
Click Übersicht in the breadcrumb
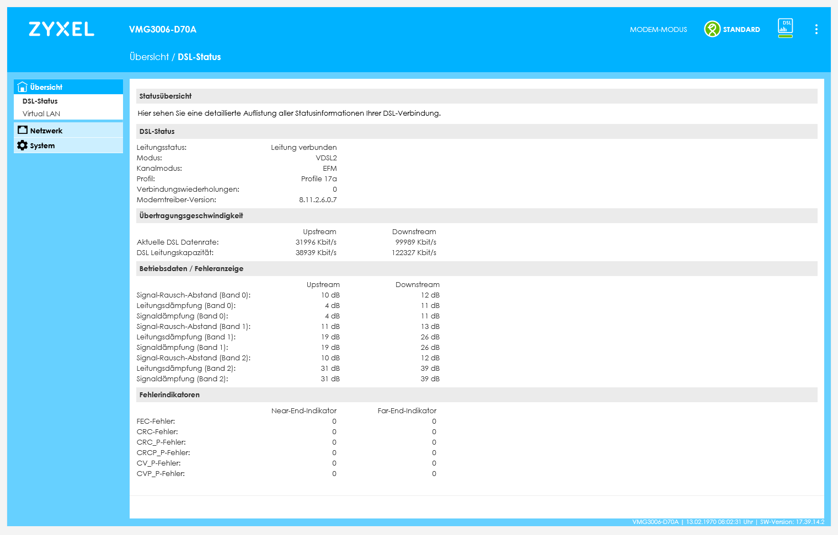coord(149,57)
